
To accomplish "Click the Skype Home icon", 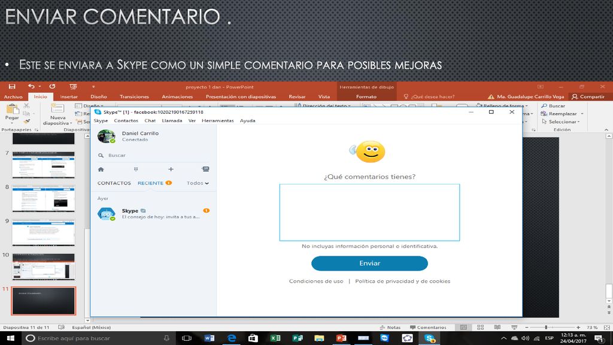I will pos(101,170).
